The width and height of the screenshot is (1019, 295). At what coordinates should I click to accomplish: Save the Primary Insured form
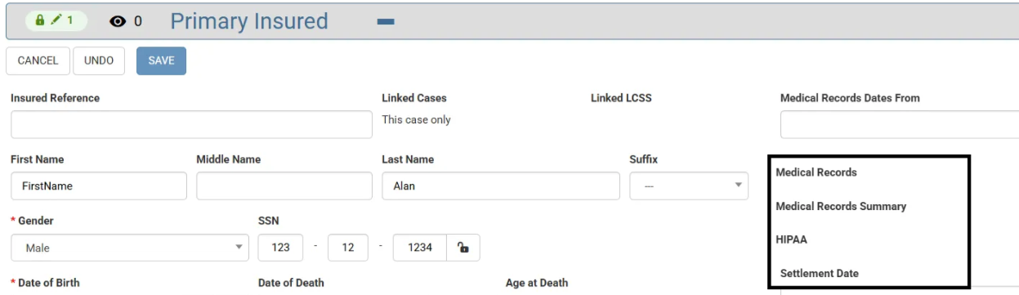(x=161, y=60)
